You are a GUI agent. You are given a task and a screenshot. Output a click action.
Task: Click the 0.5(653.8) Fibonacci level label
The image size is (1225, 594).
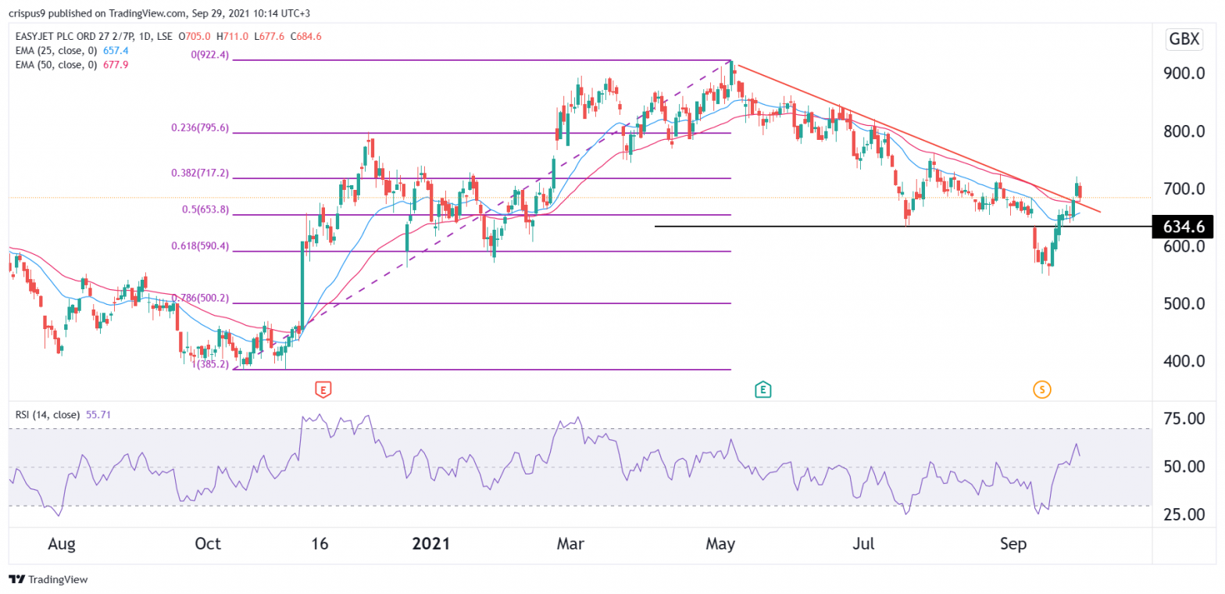(205, 210)
